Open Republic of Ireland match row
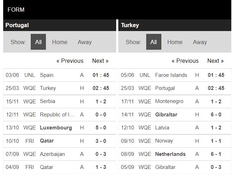Viewport: 232px width, 176px height. (59, 115)
